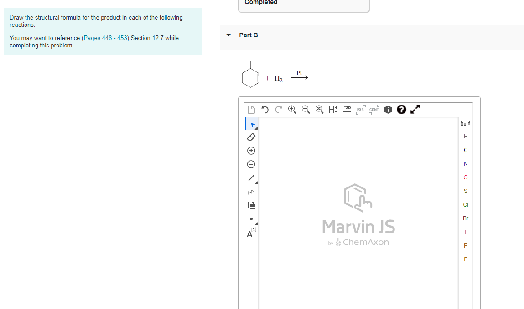Viewport: 524px width, 309px height.
Task: Choose the rectangle selection tool
Action: [251, 123]
